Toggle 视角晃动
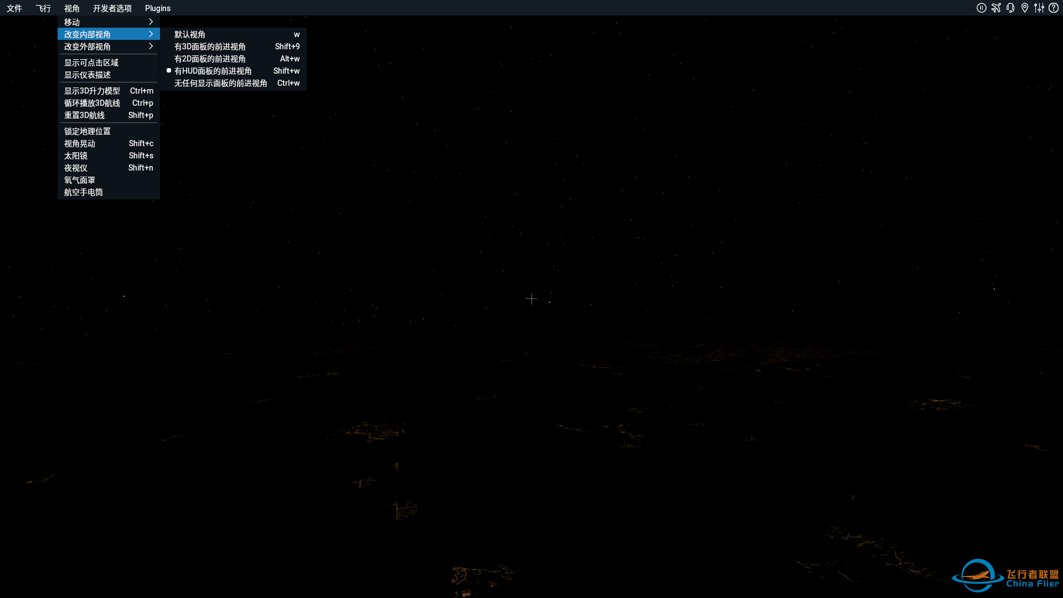 click(109, 143)
